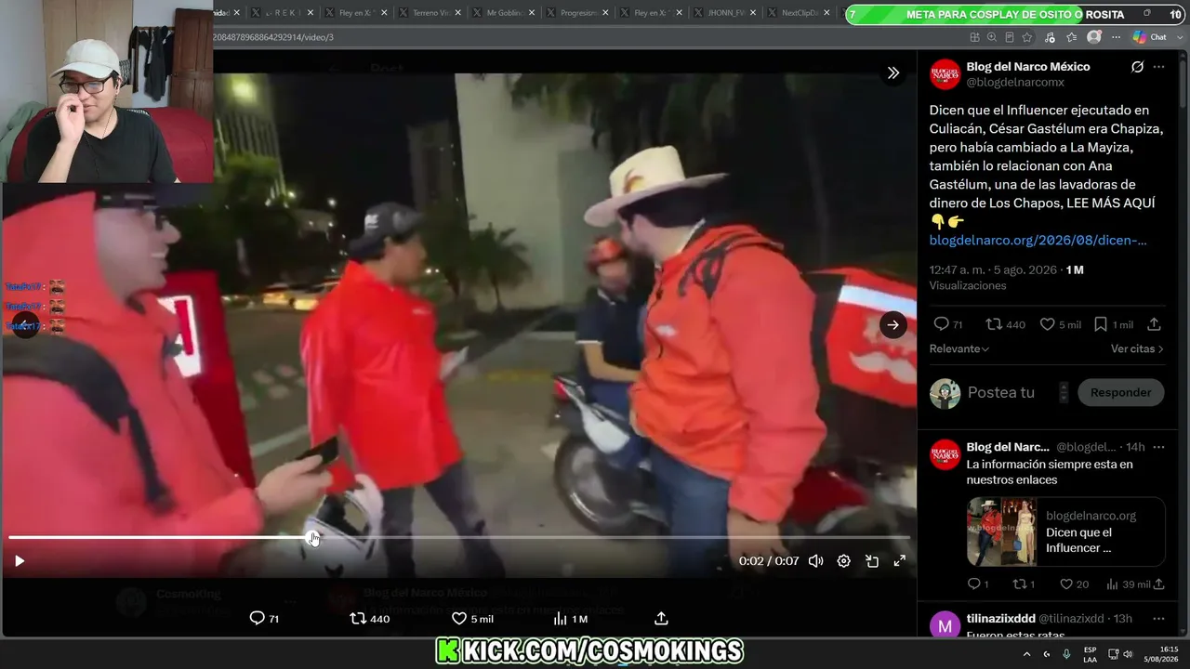Close the Terreno browser tab
Viewport: 1190px width, 669px height.
click(457, 13)
